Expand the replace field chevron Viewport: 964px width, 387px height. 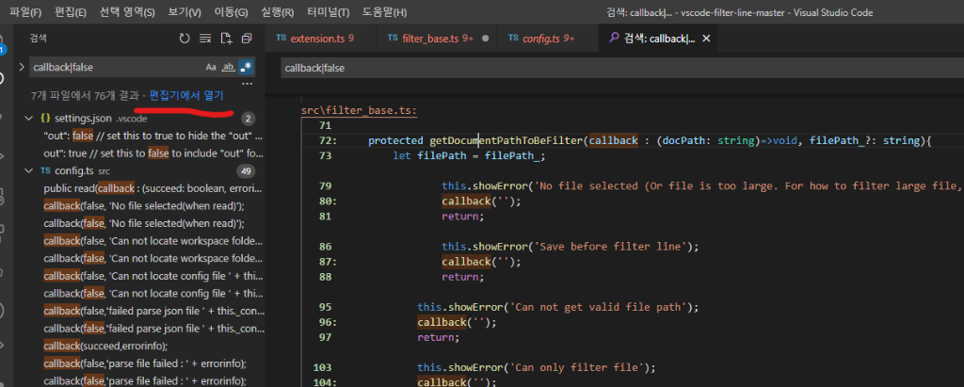coord(22,67)
